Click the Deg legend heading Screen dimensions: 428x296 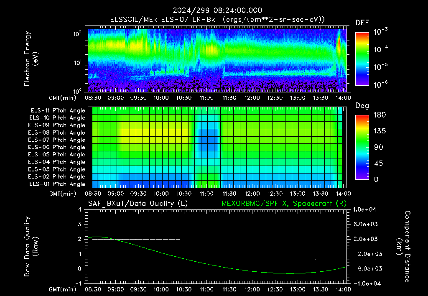tap(362, 106)
